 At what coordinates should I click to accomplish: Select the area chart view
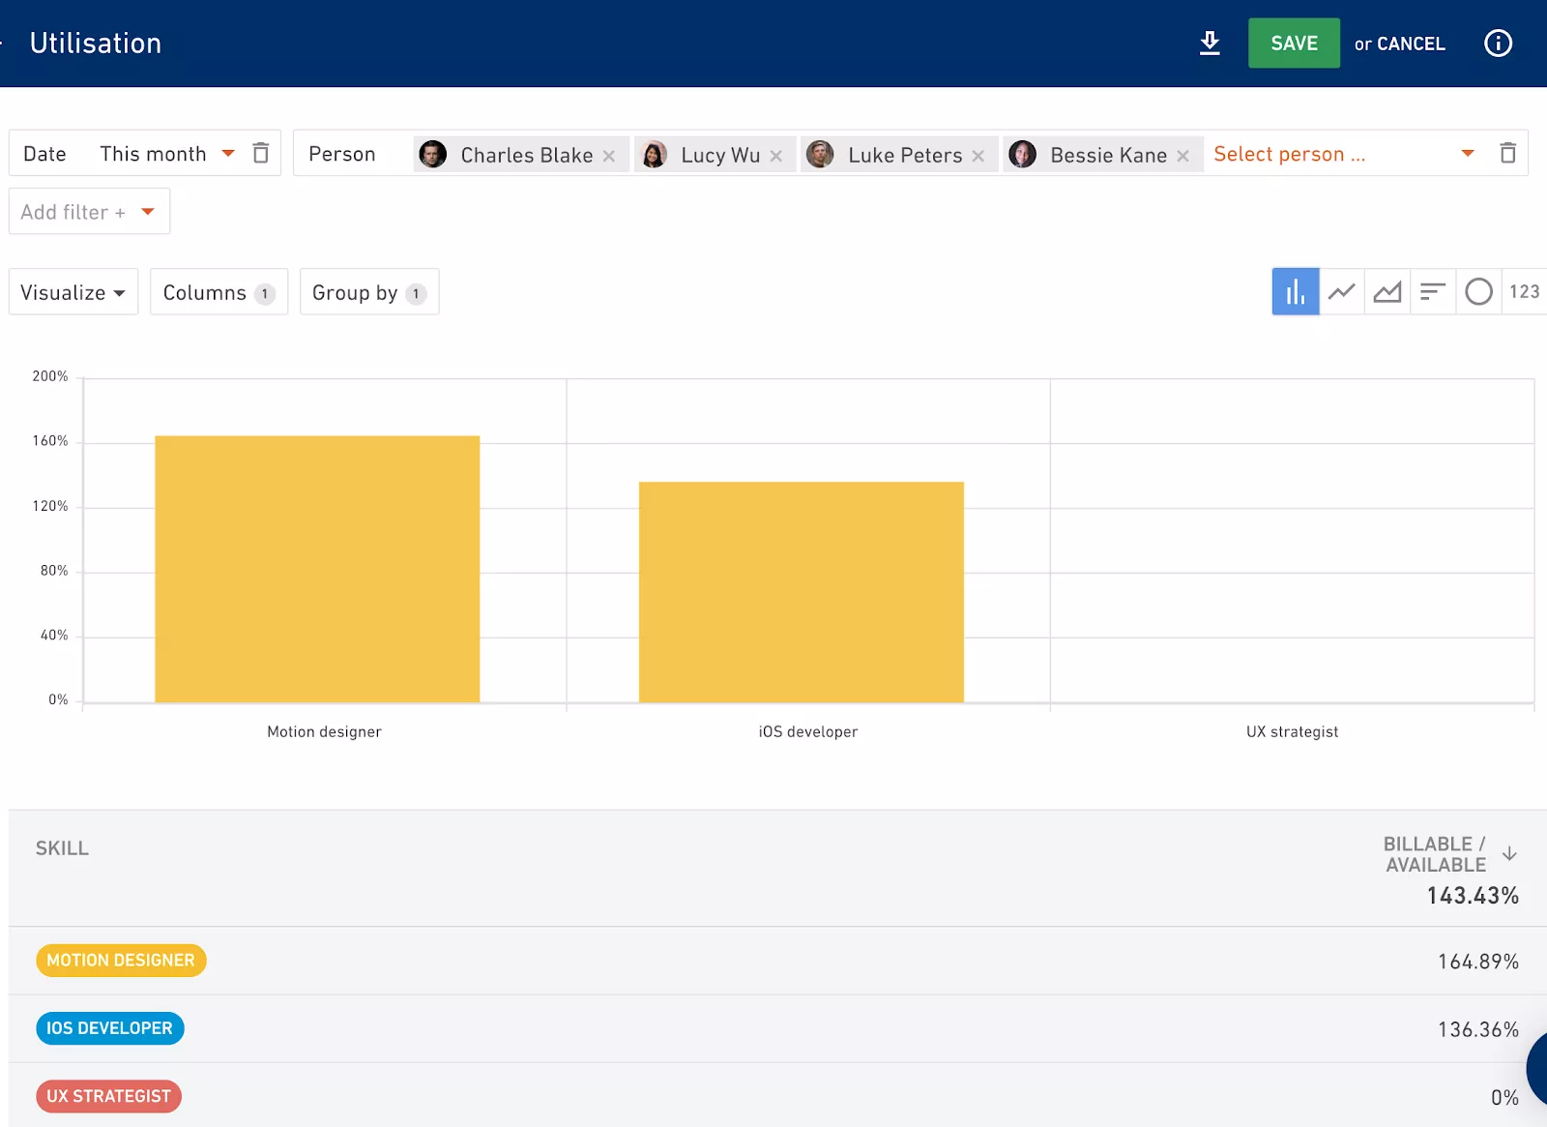[x=1387, y=292]
